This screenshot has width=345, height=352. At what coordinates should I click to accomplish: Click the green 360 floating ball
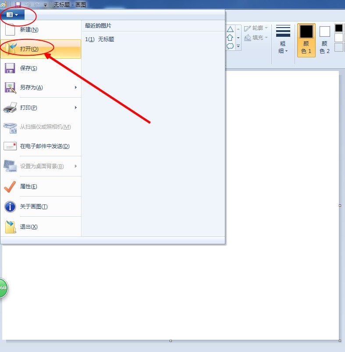[3, 288]
